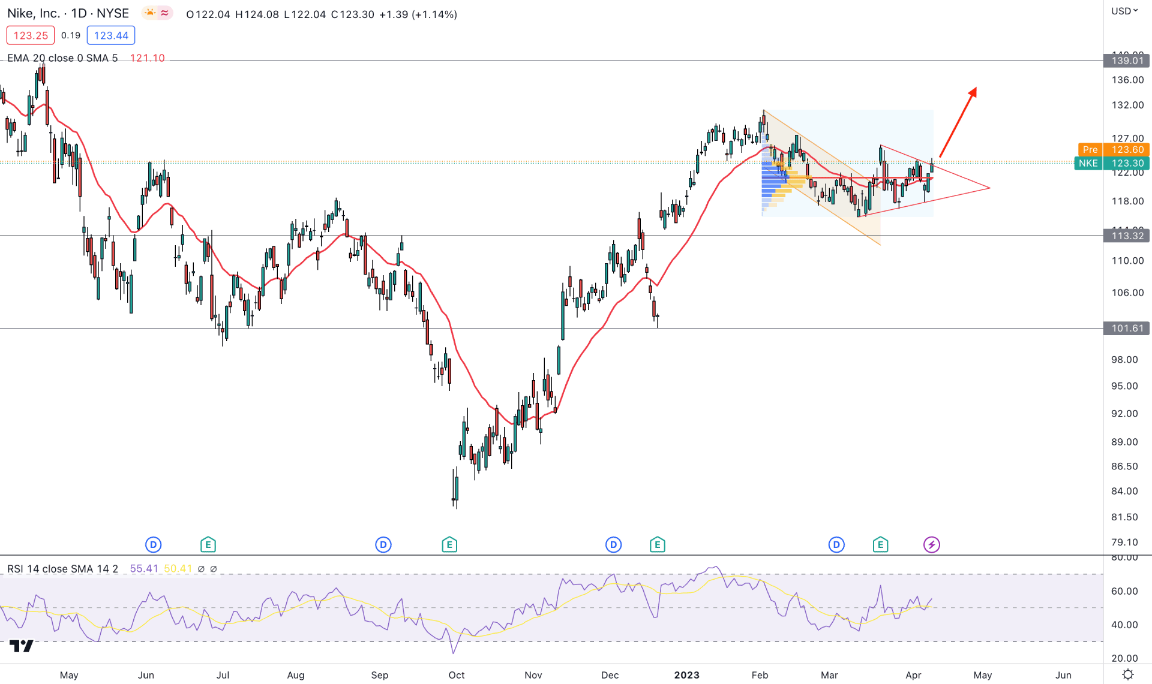Click the RSI SMA value 50.41
This screenshot has height=684, width=1152.
point(178,568)
